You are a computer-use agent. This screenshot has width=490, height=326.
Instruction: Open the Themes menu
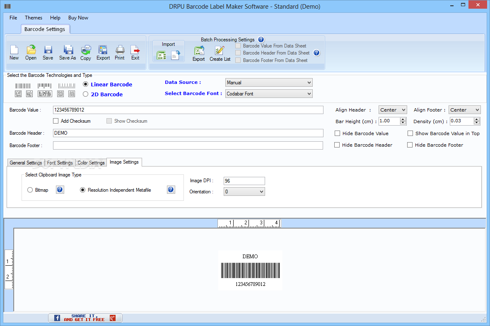pyautogui.click(x=34, y=18)
